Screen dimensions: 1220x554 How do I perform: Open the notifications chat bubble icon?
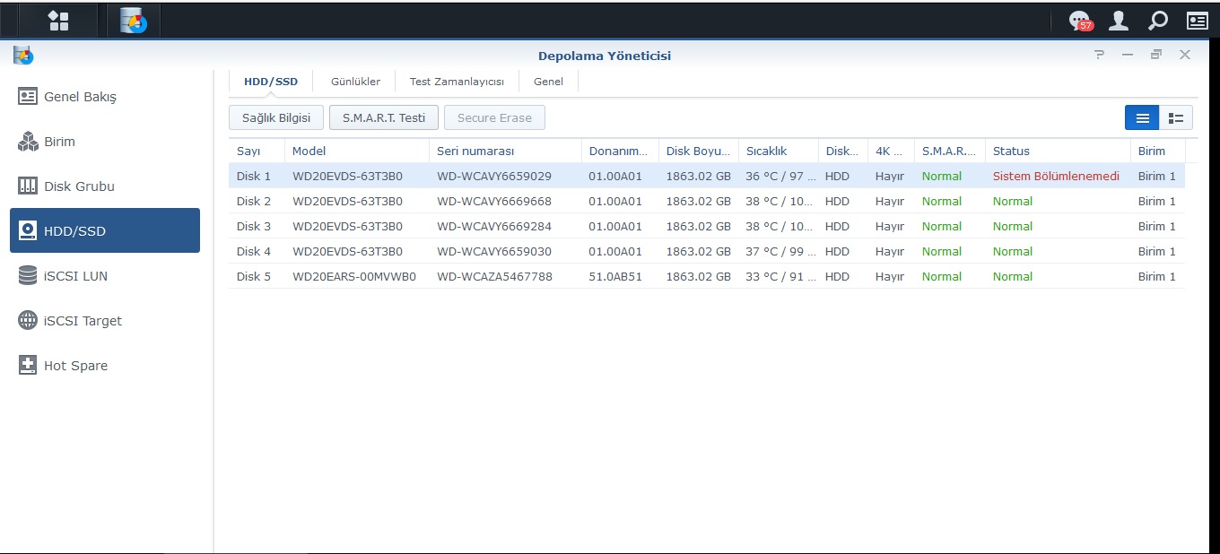tap(1080, 21)
